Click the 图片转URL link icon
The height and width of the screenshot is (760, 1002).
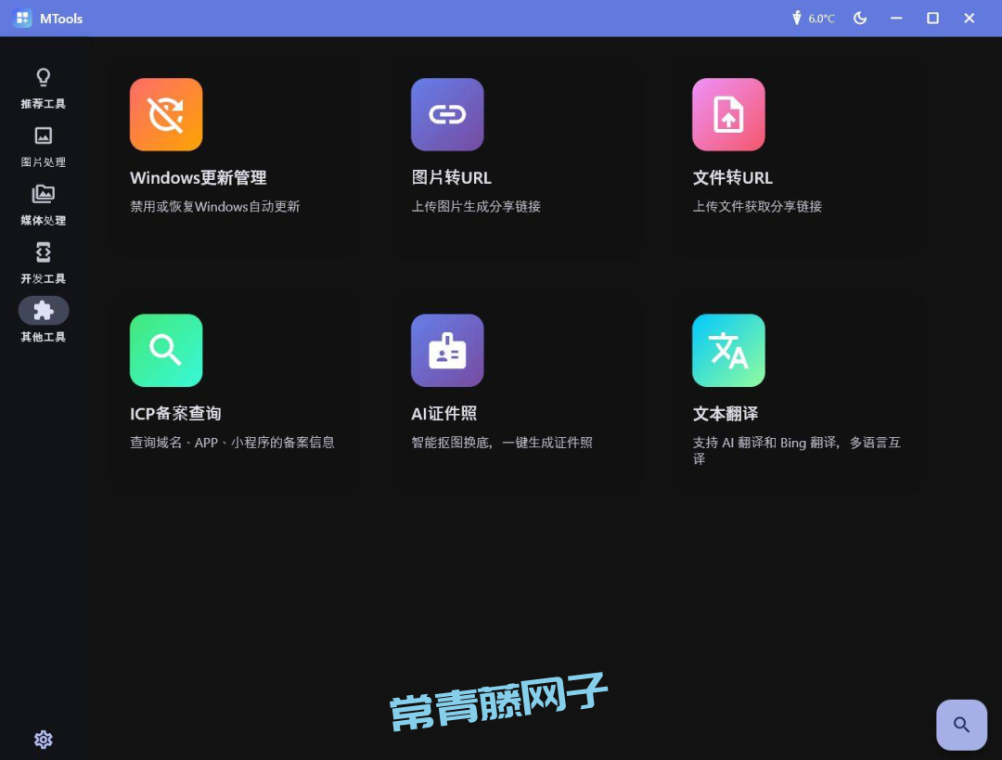point(447,114)
